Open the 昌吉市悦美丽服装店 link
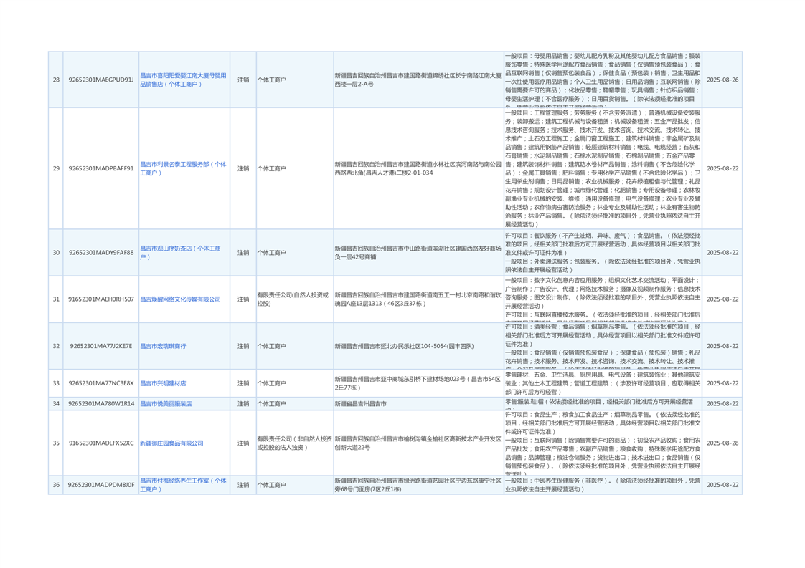The image size is (805, 568). coord(166,403)
